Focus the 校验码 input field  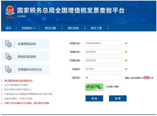click(103, 69)
